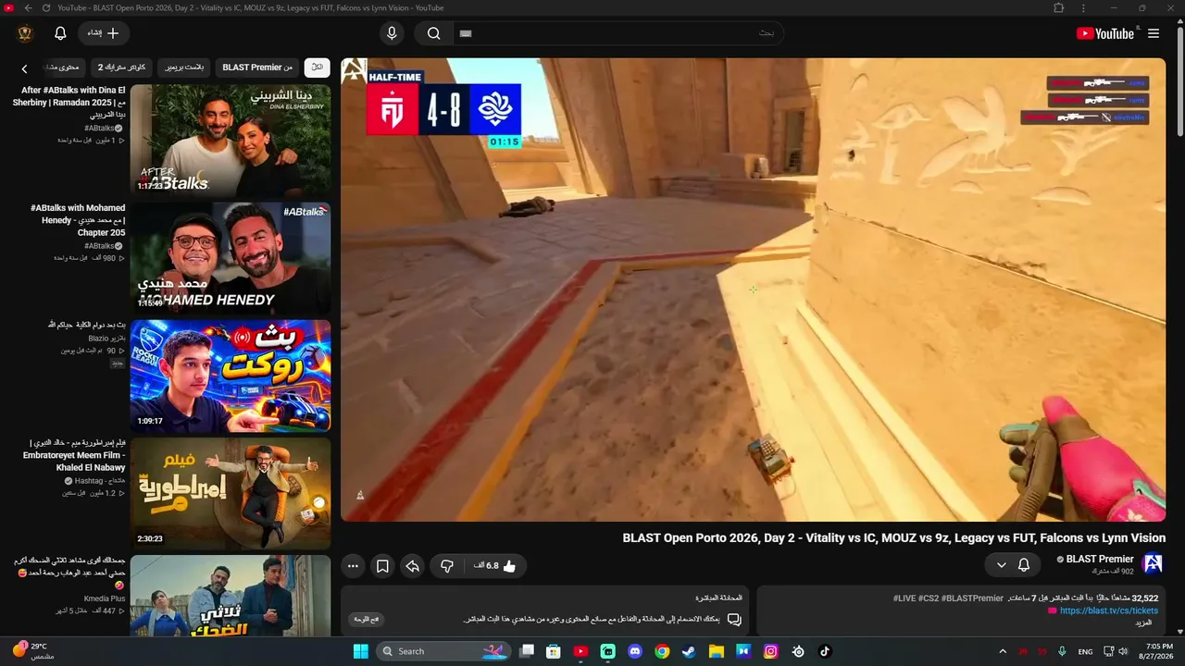This screenshot has height=666, width=1185.
Task: Open the browser extensions puzzle icon
Action: point(1059,8)
